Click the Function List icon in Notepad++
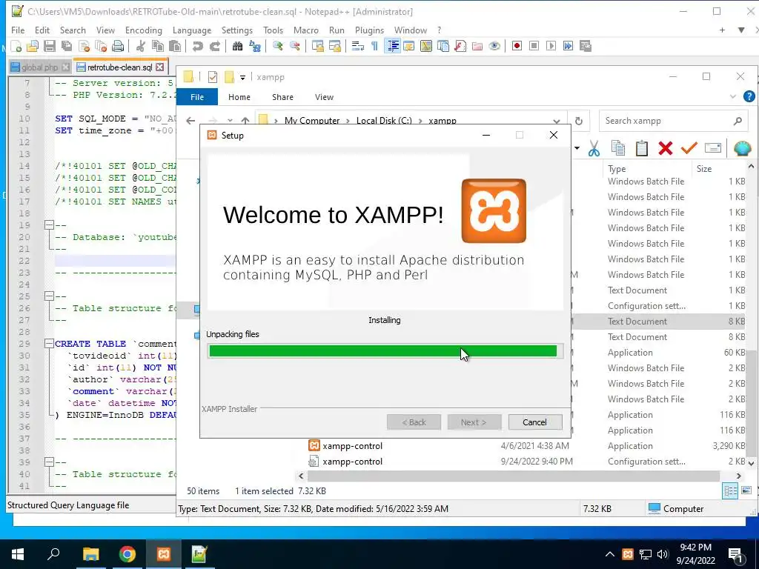Image resolution: width=759 pixels, height=569 pixels. click(x=460, y=47)
